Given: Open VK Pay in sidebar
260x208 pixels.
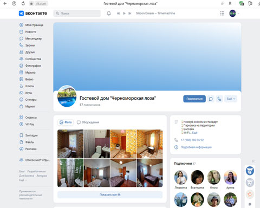Looking at the screenshot, I should (27, 124).
